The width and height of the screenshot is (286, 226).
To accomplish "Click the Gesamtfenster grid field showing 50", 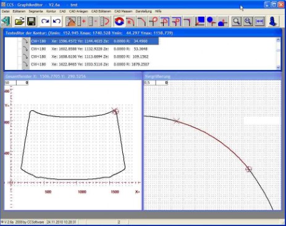I will (x=11, y=83).
